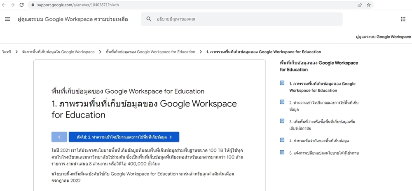
Task: Open breadcrumb พื้นที่เก็บข้อมูลของ Google Workspace for Education
Action: pos(150,52)
